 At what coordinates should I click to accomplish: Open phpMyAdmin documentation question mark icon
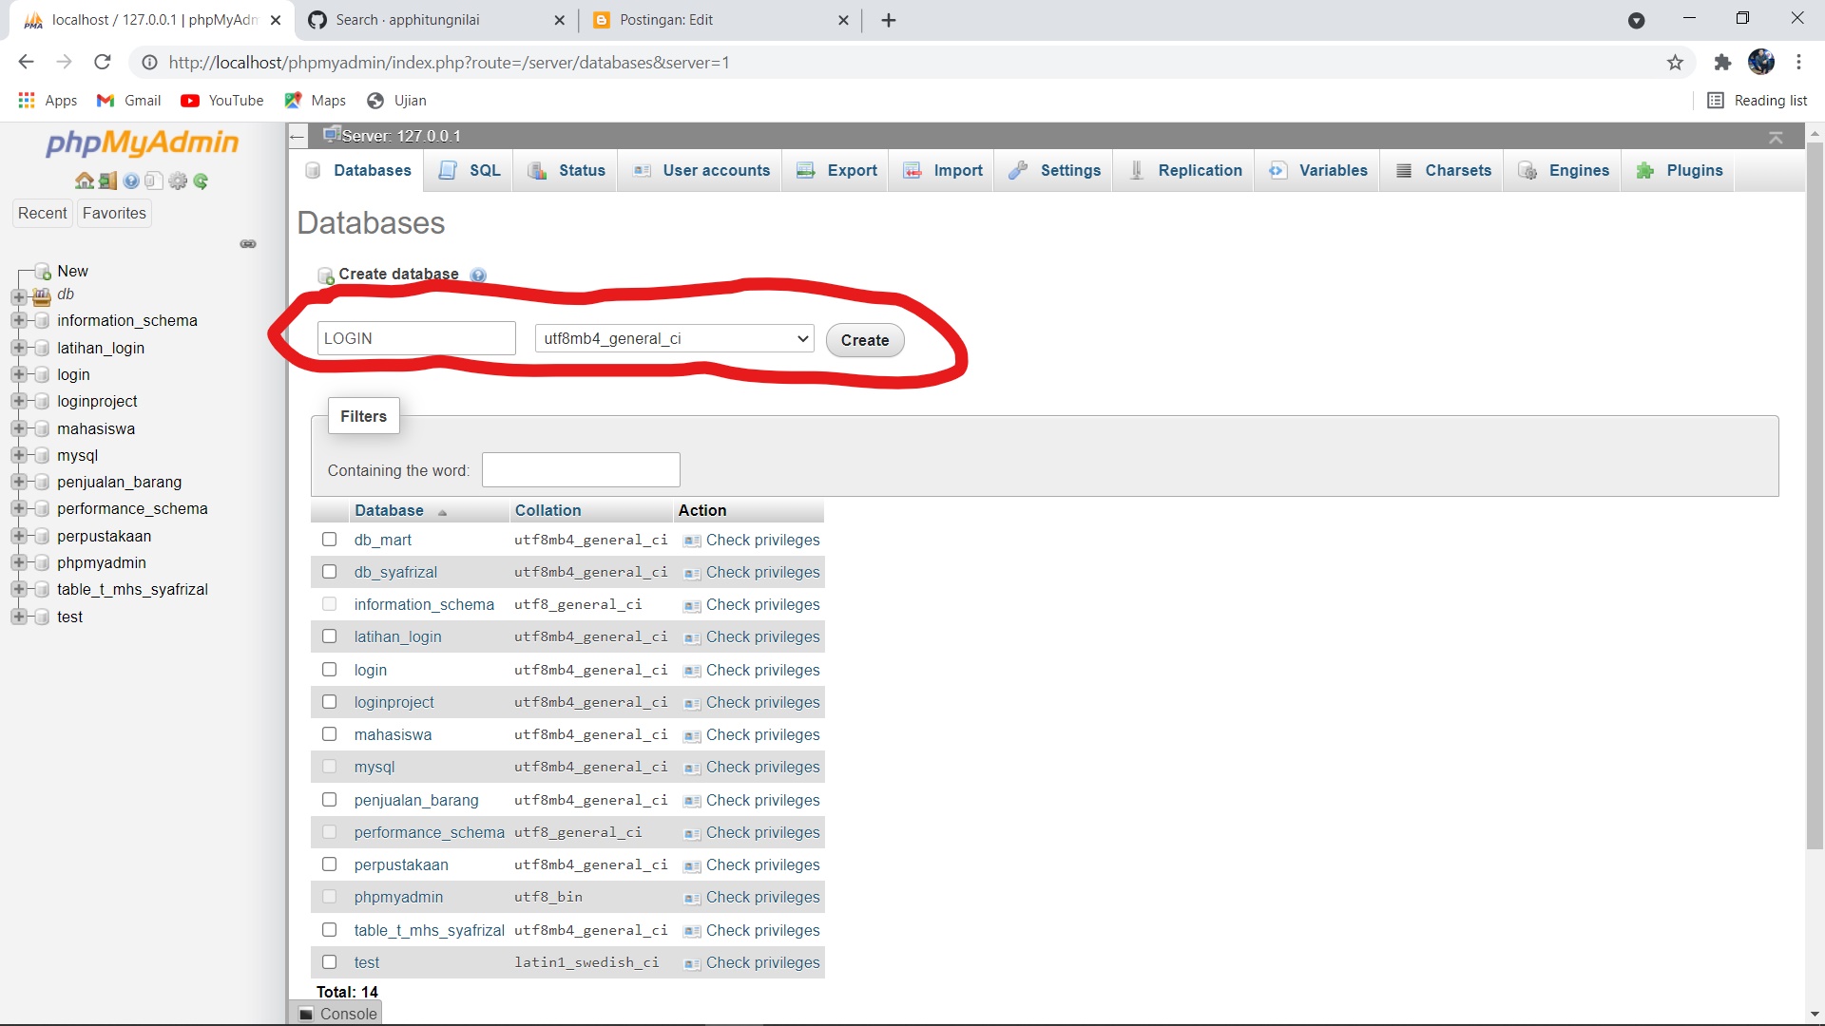coord(131,181)
